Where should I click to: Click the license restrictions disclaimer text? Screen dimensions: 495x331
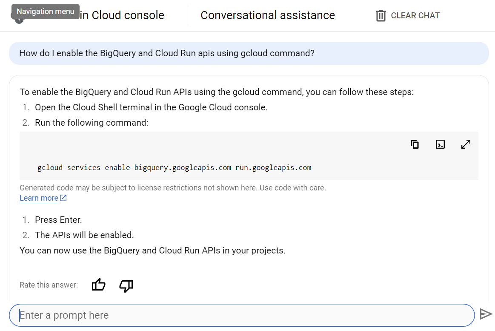(173, 188)
